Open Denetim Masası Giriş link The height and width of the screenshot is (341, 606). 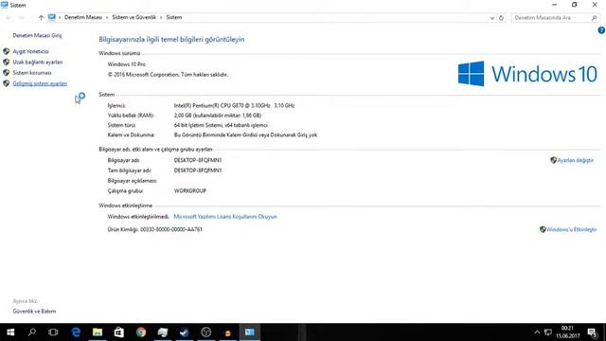pos(37,35)
